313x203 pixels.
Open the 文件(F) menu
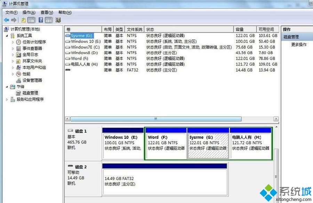pyautogui.click(x=11, y=12)
